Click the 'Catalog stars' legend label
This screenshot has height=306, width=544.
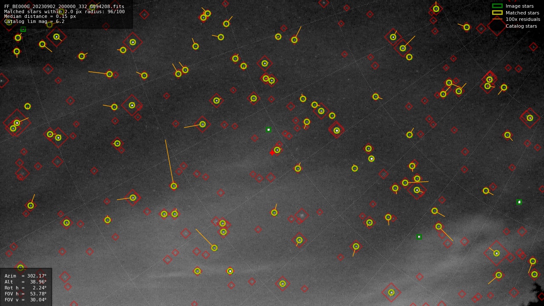(x=521, y=26)
